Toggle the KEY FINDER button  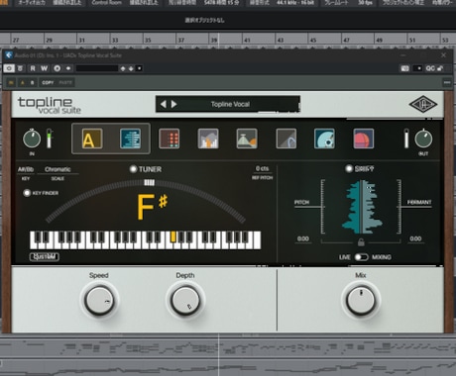click(x=27, y=193)
